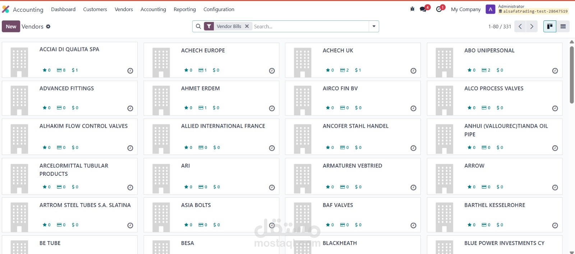Click purchases card icon on ACCIAI DI QUALITA SPA

click(x=59, y=70)
